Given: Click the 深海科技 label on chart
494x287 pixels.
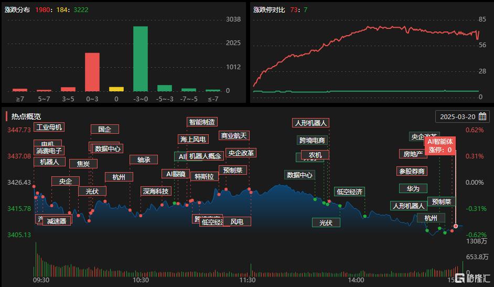Looking at the screenshot, I should click(x=156, y=191).
